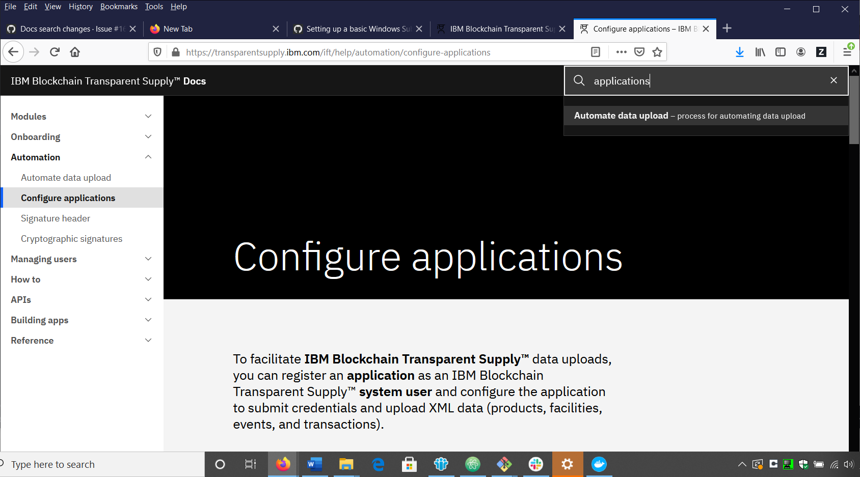This screenshot has width=860, height=477.
Task: Clear the docs search field
Action: click(x=834, y=80)
